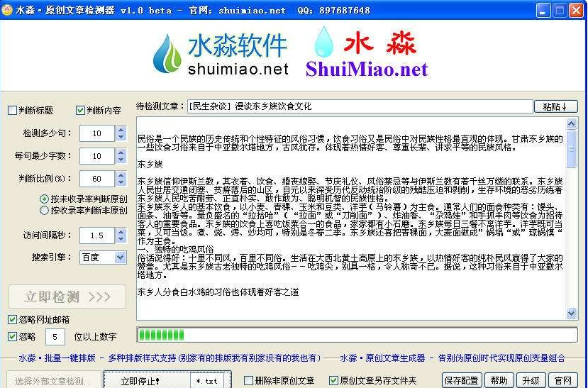Viewport: 588px width, 388px height.
Task: Minimize the window
Action: click(x=543, y=10)
